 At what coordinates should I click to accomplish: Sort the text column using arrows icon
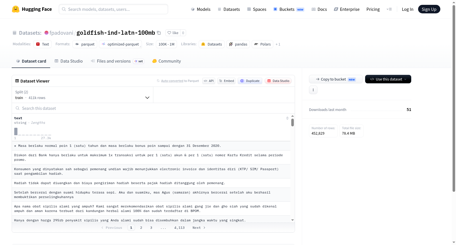pos(287,118)
